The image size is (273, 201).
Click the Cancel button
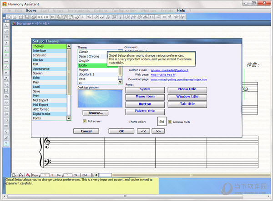click(x=86, y=131)
